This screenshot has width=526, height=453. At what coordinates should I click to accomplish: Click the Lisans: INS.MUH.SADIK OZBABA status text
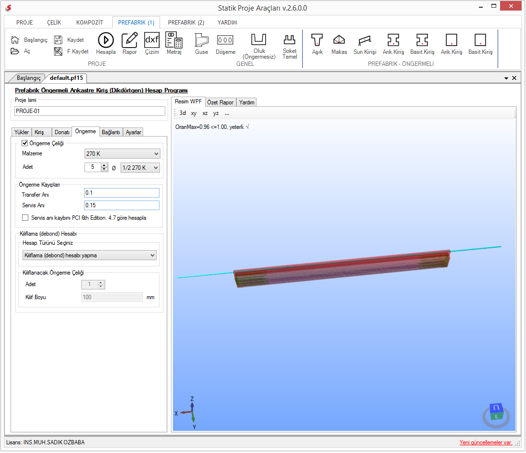(x=45, y=442)
